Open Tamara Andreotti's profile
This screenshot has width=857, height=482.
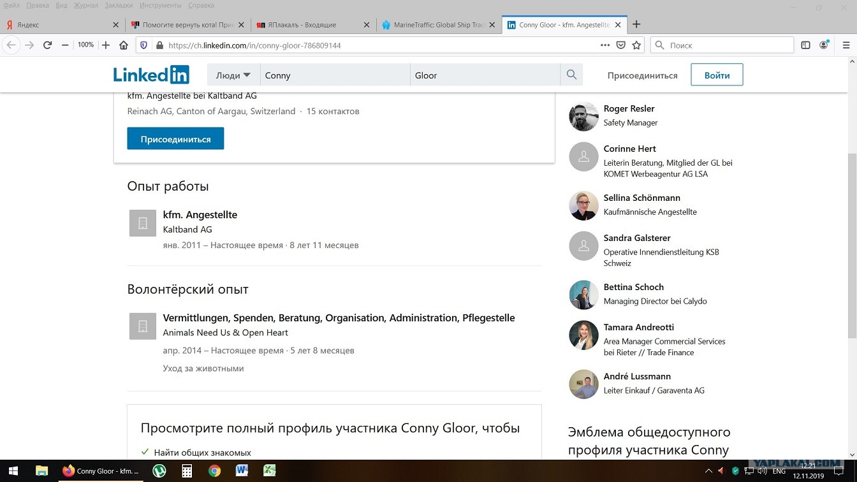pyautogui.click(x=639, y=327)
